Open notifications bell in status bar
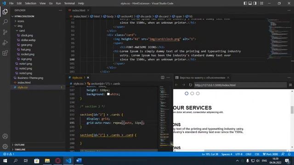The height and width of the screenshot is (165, 294). pos(289,154)
